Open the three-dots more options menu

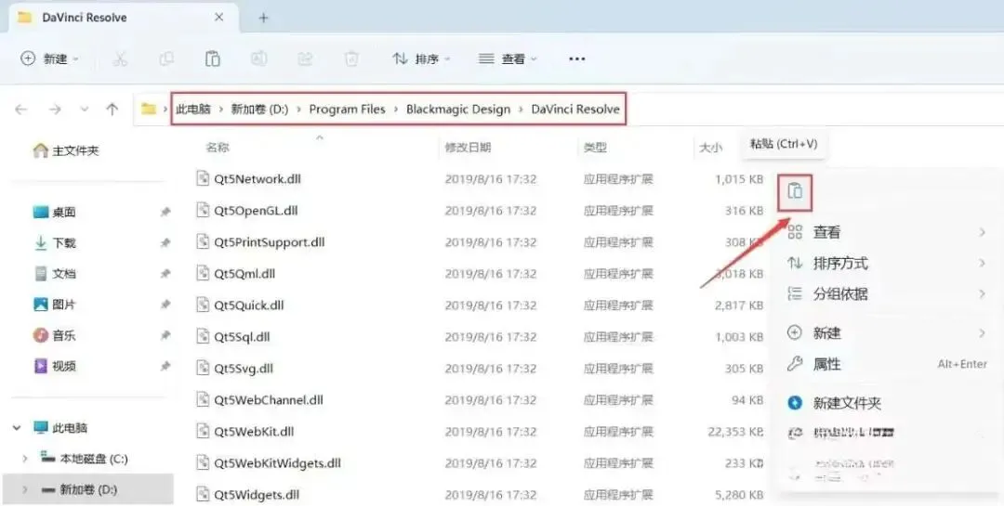(577, 58)
